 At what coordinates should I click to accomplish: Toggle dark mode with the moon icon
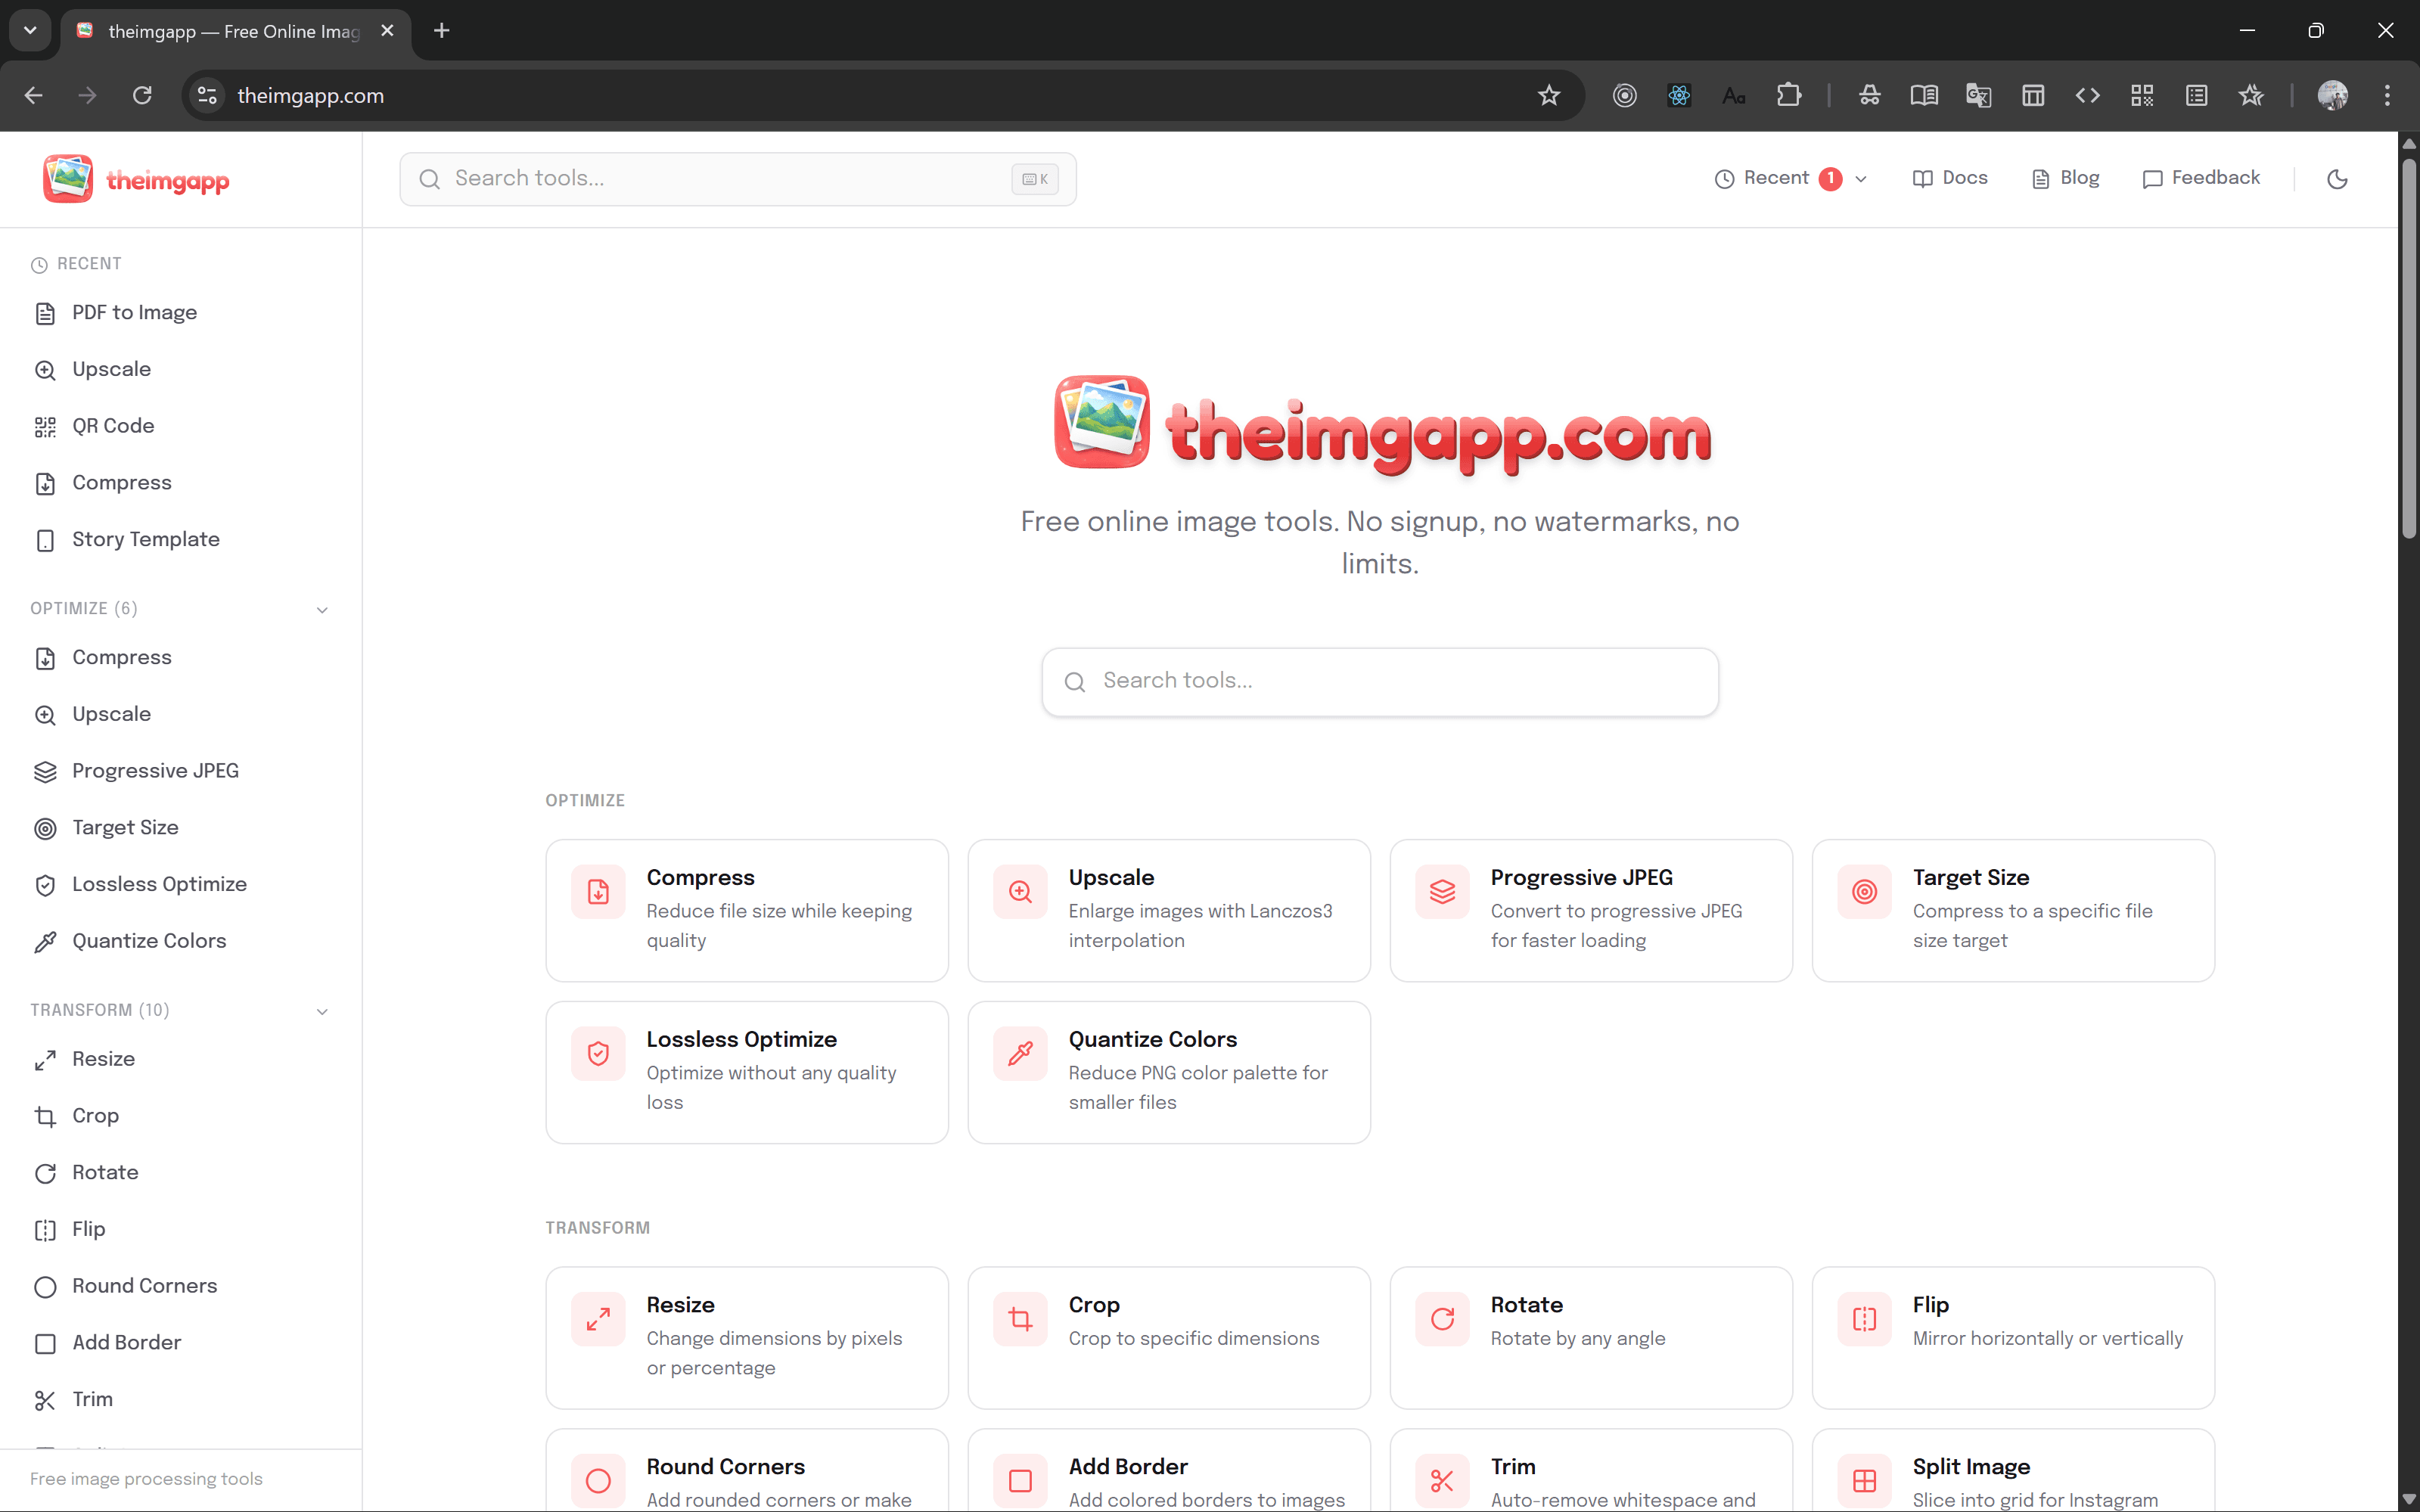point(2337,179)
